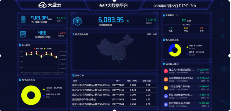Viewport: 231px width, 111px height.
Task: Open the 南岳路旁停车场-充电站 ranking entry
Action: pyautogui.click(x=187, y=79)
